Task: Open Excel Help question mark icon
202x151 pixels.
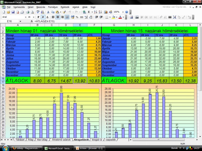Action: pos(127,12)
